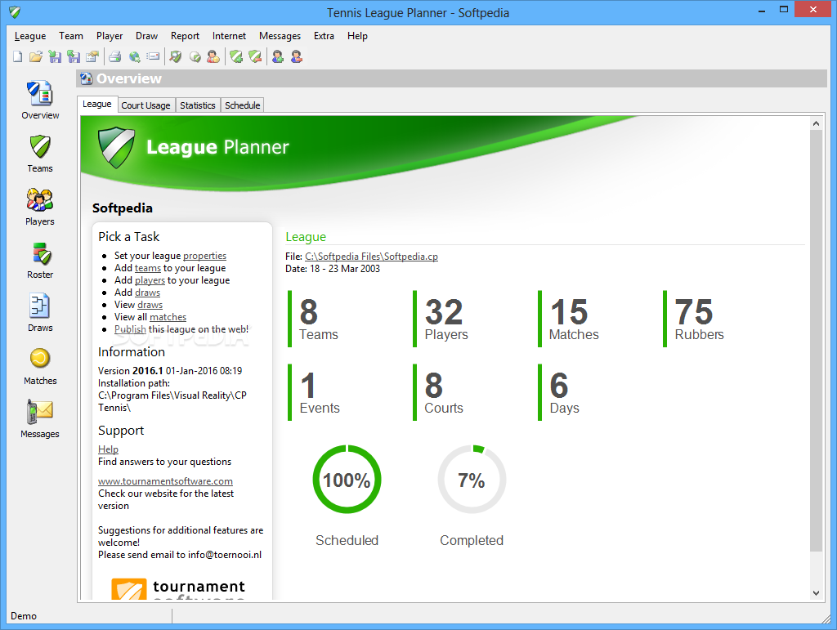Open league properties toolbar icon
Image resolution: width=837 pixels, height=630 pixels.
pyautogui.click(x=92, y=56)
